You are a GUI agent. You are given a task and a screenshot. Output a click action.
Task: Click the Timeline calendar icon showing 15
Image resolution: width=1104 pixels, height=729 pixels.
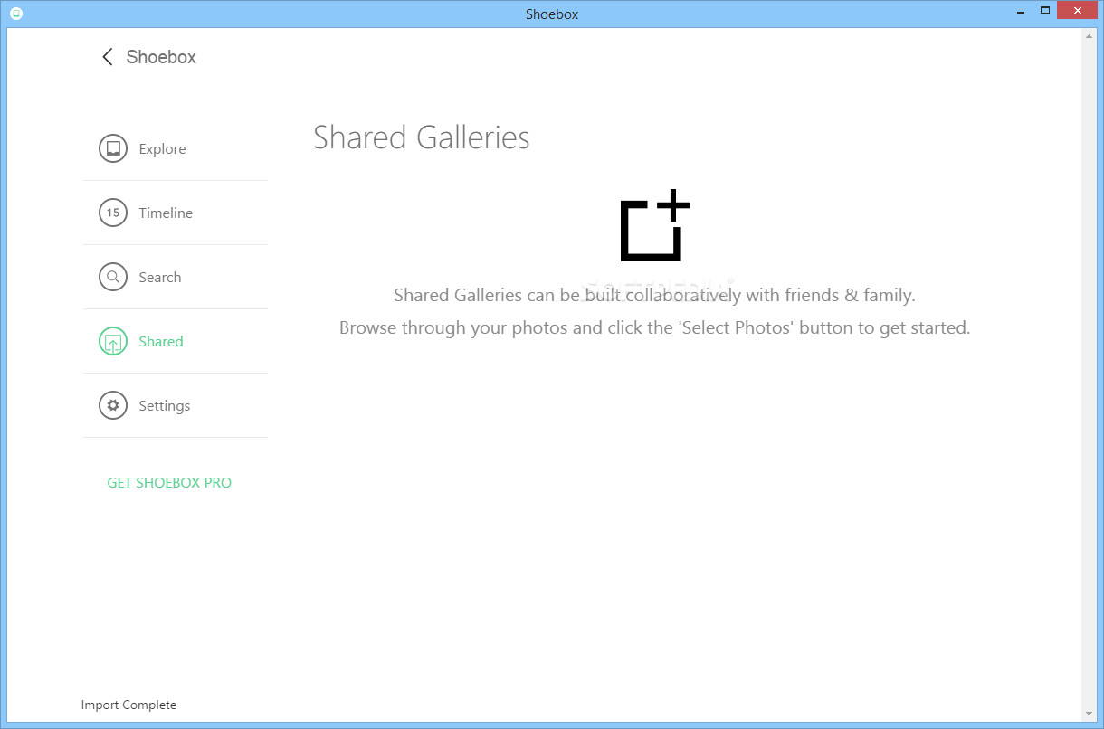pos(113,213)
